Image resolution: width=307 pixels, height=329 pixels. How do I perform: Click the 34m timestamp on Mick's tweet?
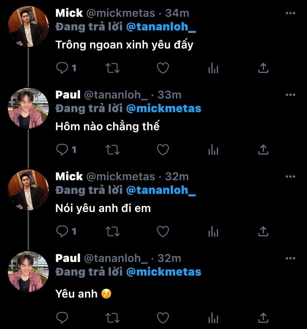point(177,13)
